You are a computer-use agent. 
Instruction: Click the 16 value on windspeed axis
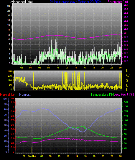[x=9, y=25]
